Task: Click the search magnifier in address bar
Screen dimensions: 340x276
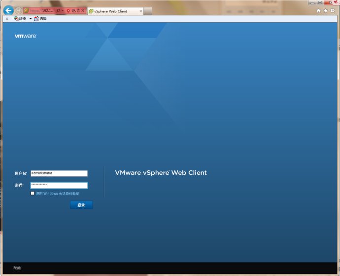Action: tap(58, 11)
